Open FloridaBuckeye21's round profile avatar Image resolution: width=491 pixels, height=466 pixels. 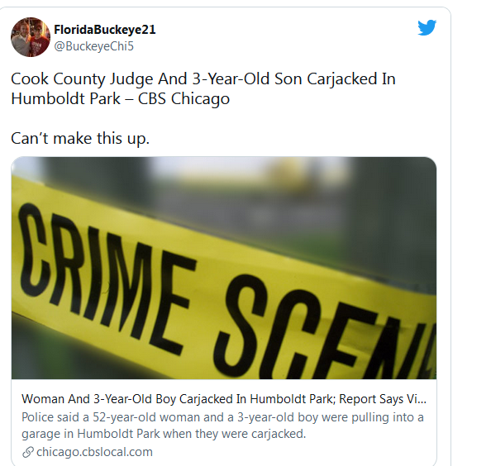31,37
